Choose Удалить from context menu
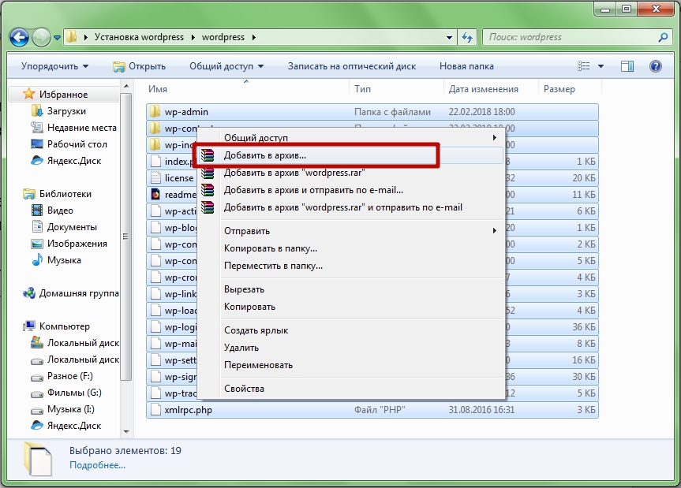 (350, 348)
